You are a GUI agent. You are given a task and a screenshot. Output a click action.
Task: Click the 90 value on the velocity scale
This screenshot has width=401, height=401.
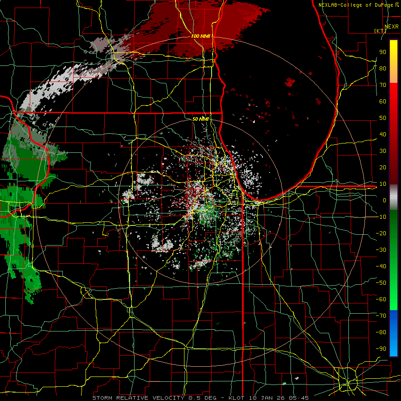[x=383, y=52]
